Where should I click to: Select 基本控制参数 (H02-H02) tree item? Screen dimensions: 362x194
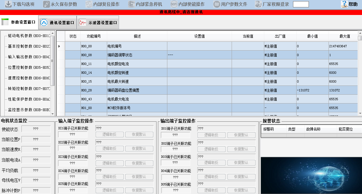coord(29,46)
